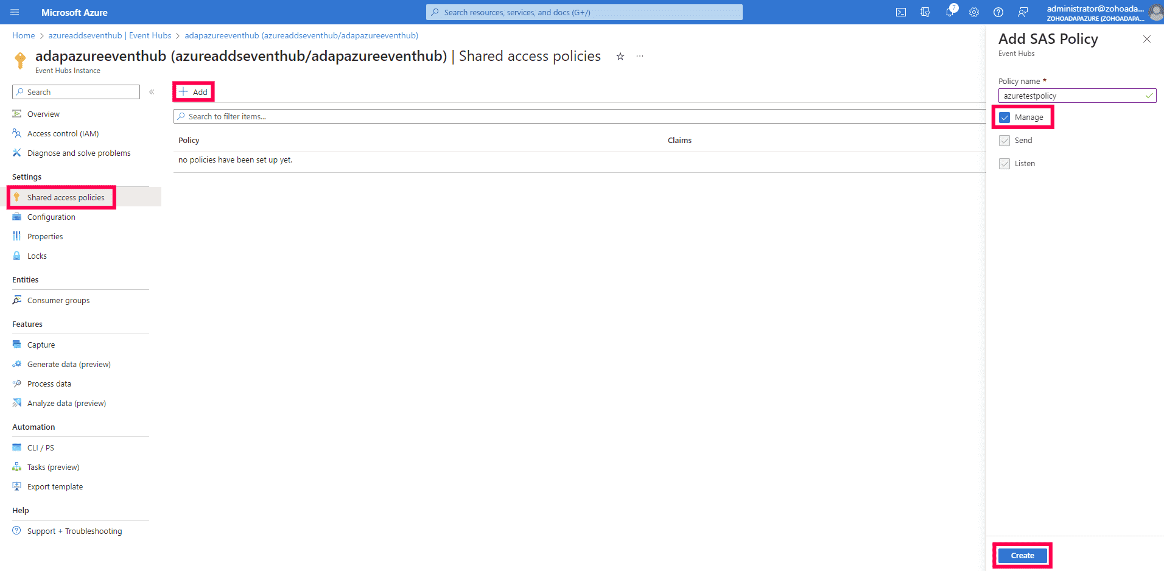Toggle the Send checkbox
This screenshot has width=1164, height=571.
click(1004, 141)
